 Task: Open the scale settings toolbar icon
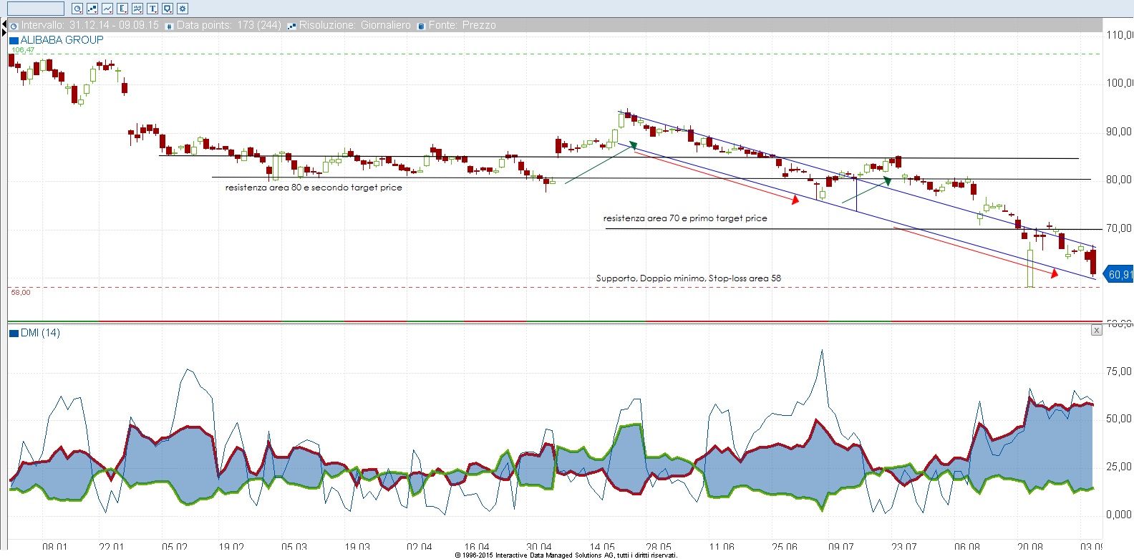(122, 9)
